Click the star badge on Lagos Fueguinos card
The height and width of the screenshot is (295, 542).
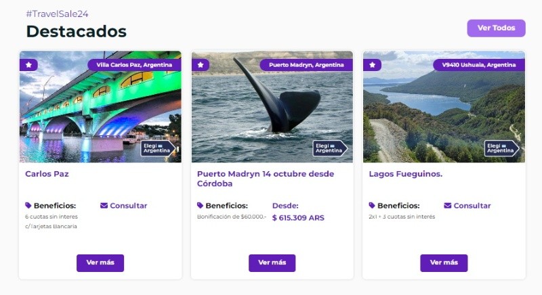[372, 65]
